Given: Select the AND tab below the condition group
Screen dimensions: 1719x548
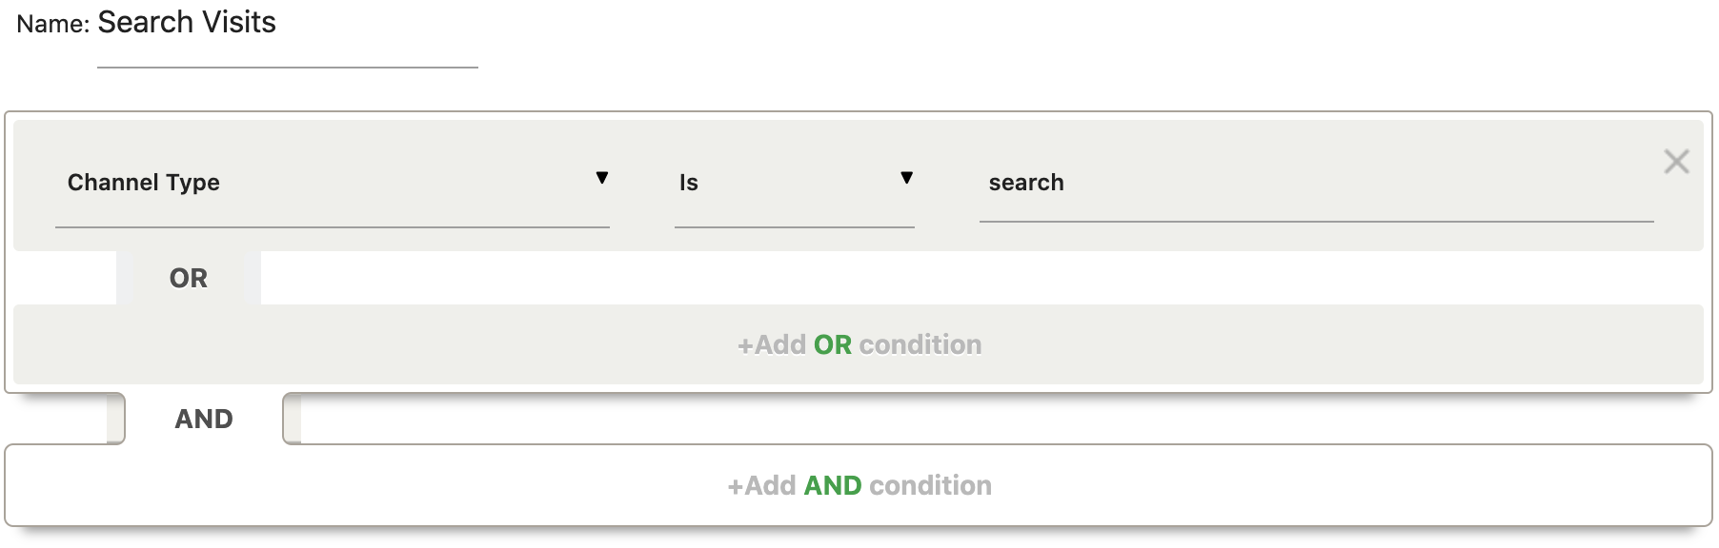Looking at the screenshot, I should tap(203, 418).
